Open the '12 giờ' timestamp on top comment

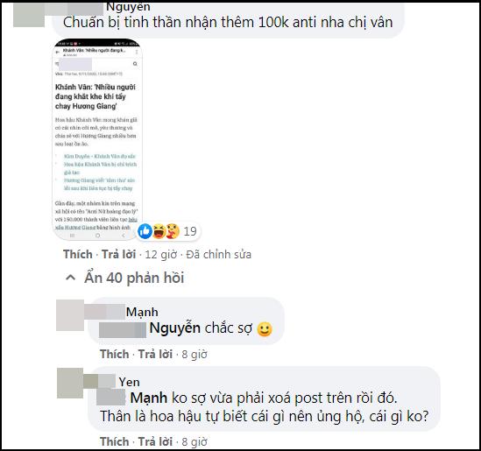click(x=161, y=255)
